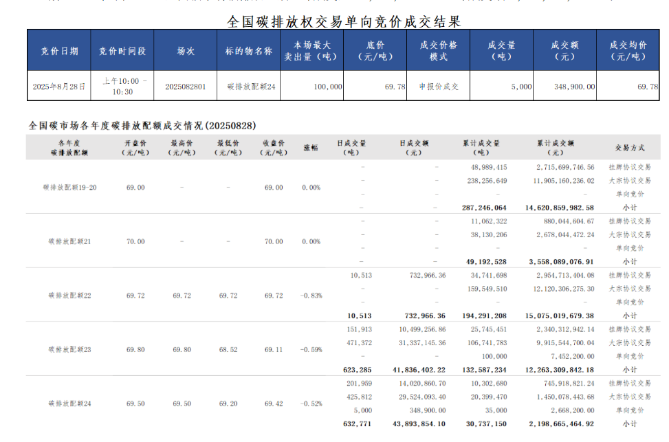Click the session number 2025082801 cell
Screen dimensions: 669x442
(186, 87)
